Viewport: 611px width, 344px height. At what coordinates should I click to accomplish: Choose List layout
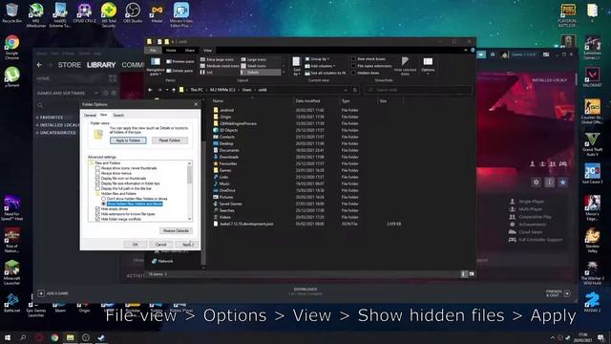pos(206,73)
